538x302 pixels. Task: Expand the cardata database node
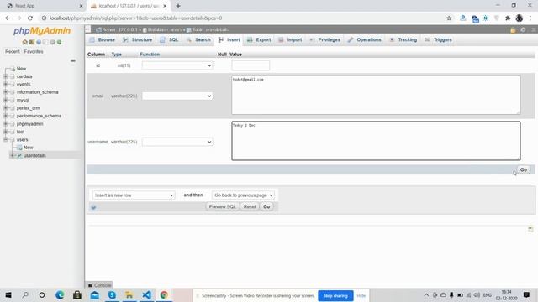coord(6,76)
